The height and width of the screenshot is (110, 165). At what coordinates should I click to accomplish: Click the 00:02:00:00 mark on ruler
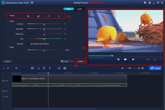68,73
